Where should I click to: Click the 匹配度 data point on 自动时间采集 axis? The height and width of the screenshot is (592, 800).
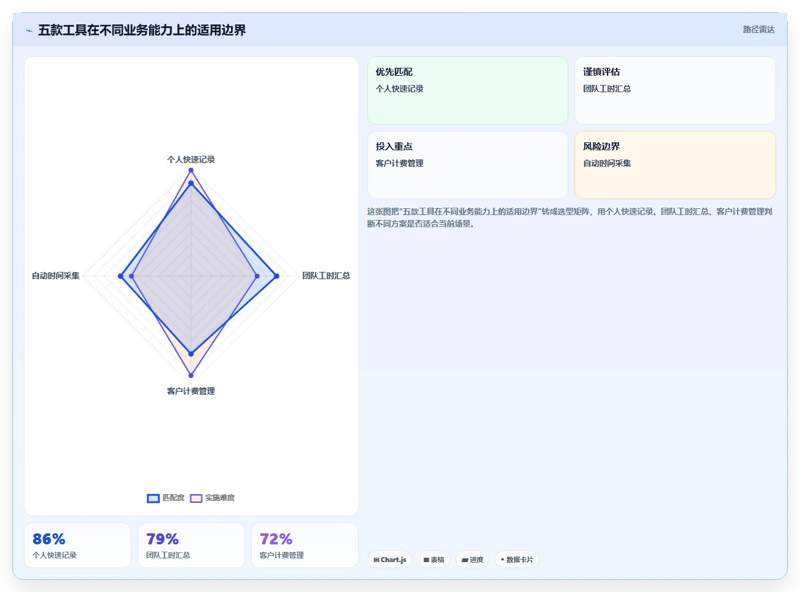(x=120, y=276)
